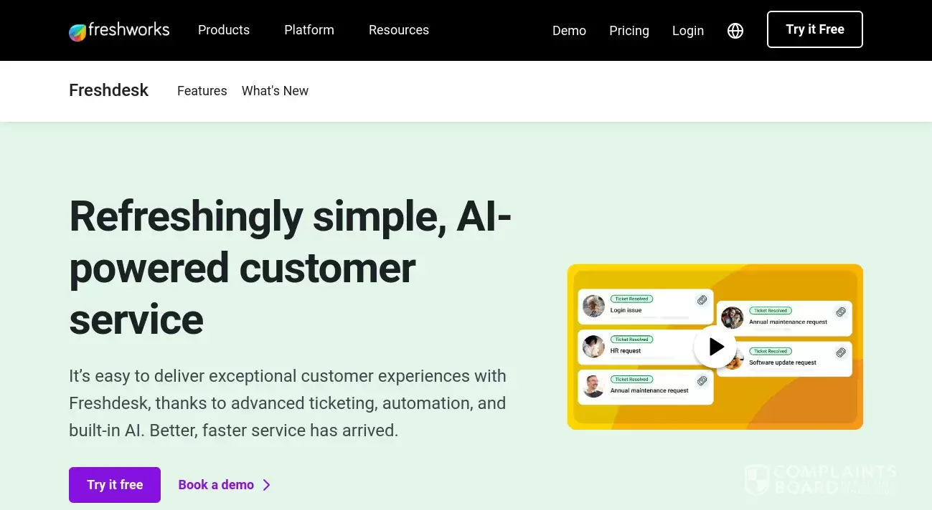Screen dimensions: 932x510
Task: Open the Products menu
Action: [224, 30]
